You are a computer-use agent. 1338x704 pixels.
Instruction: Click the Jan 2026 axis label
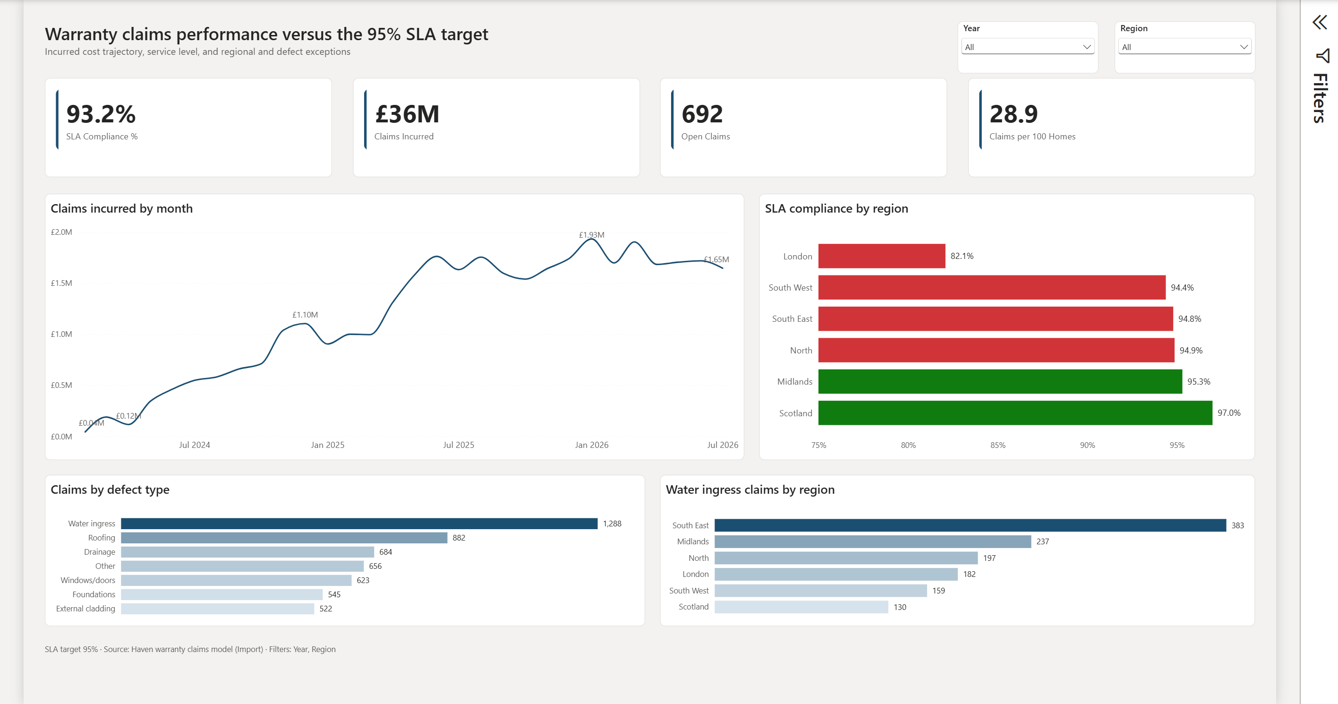click(x=592, y=445)
